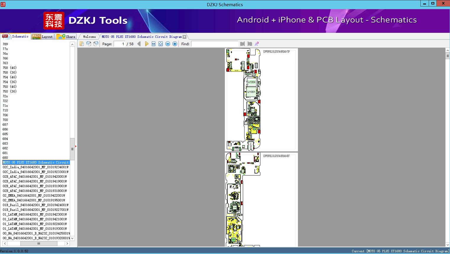
Task: Select the 750 (3G) entry
Action: point(9,91)
